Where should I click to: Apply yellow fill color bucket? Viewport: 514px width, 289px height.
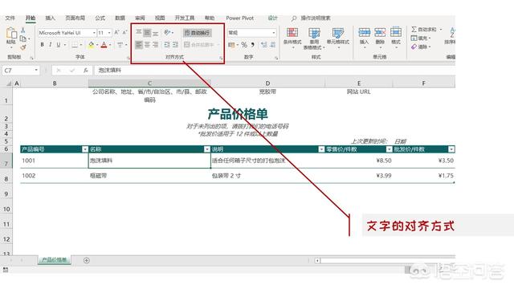pos(91,45)
